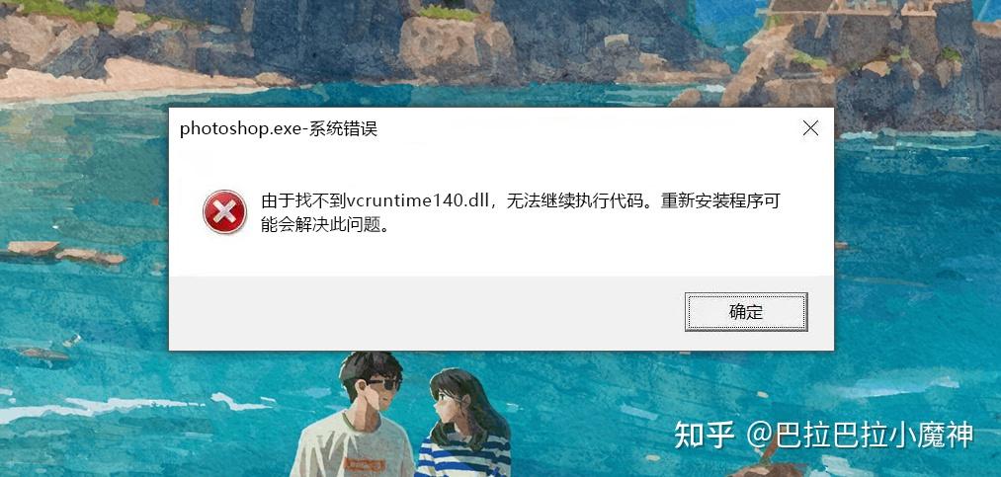Click the red error X icon
Screen dimensions: 1001x477
[x=224, y=211]
